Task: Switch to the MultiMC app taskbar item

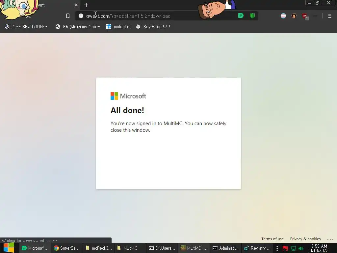Action: point(194,248)
